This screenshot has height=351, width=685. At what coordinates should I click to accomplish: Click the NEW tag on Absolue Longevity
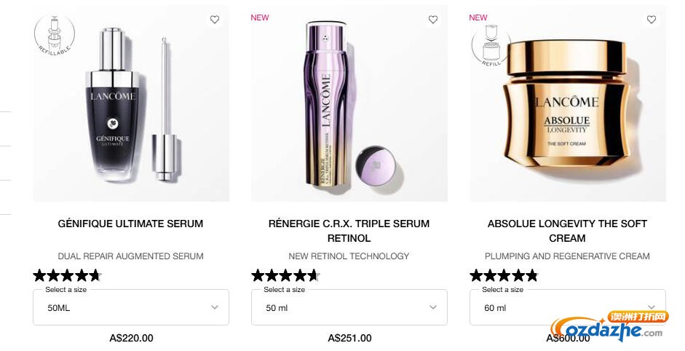(x=478, y=17)
